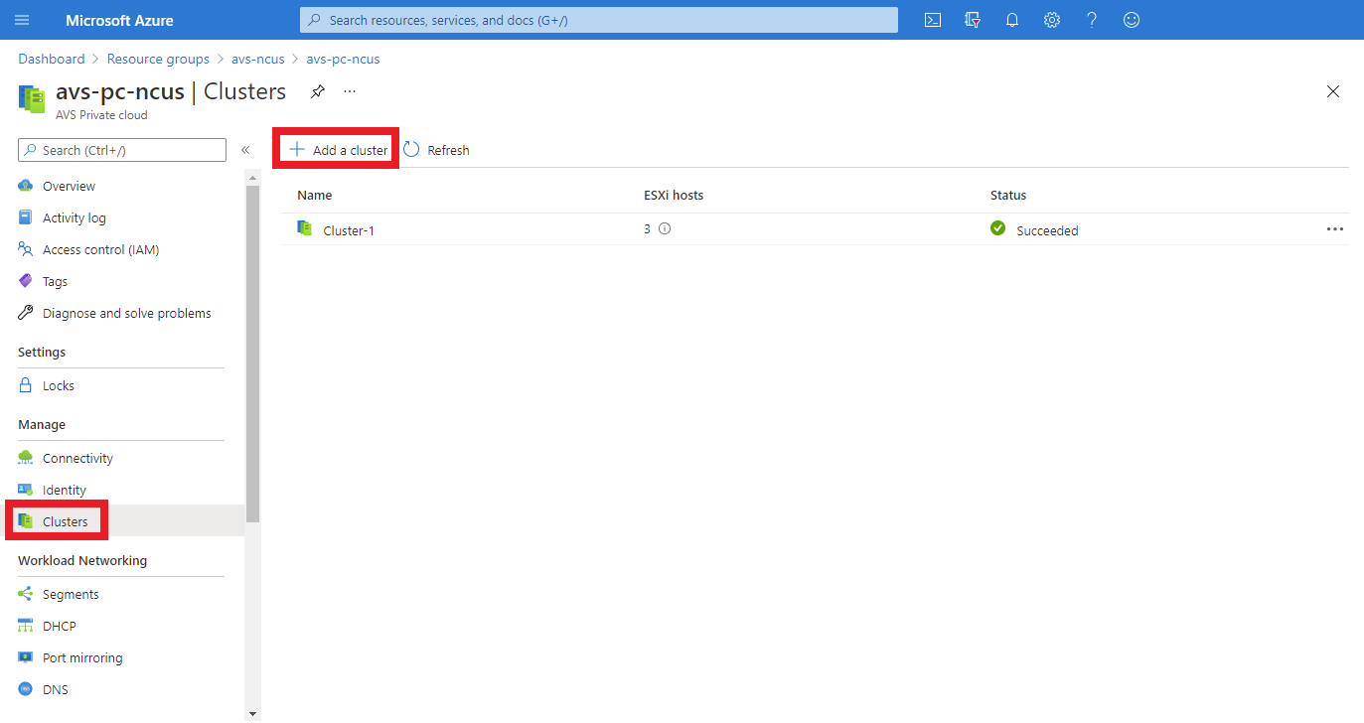Click the Access control (IAM) icon
1364x723 pixels.
point(26,249)
